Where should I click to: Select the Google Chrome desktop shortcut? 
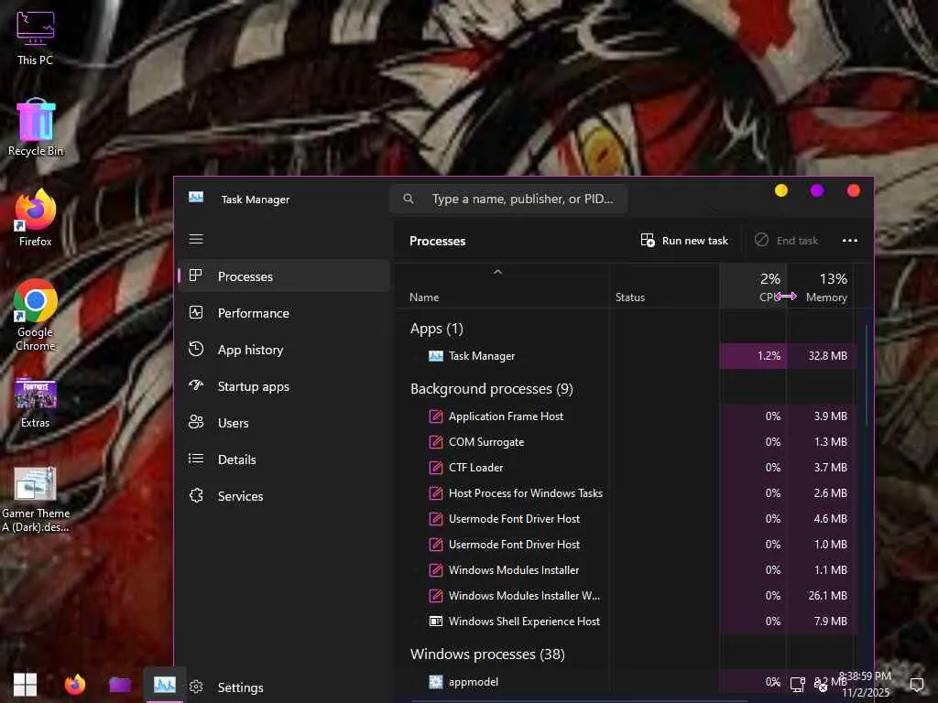click(36, 315)
